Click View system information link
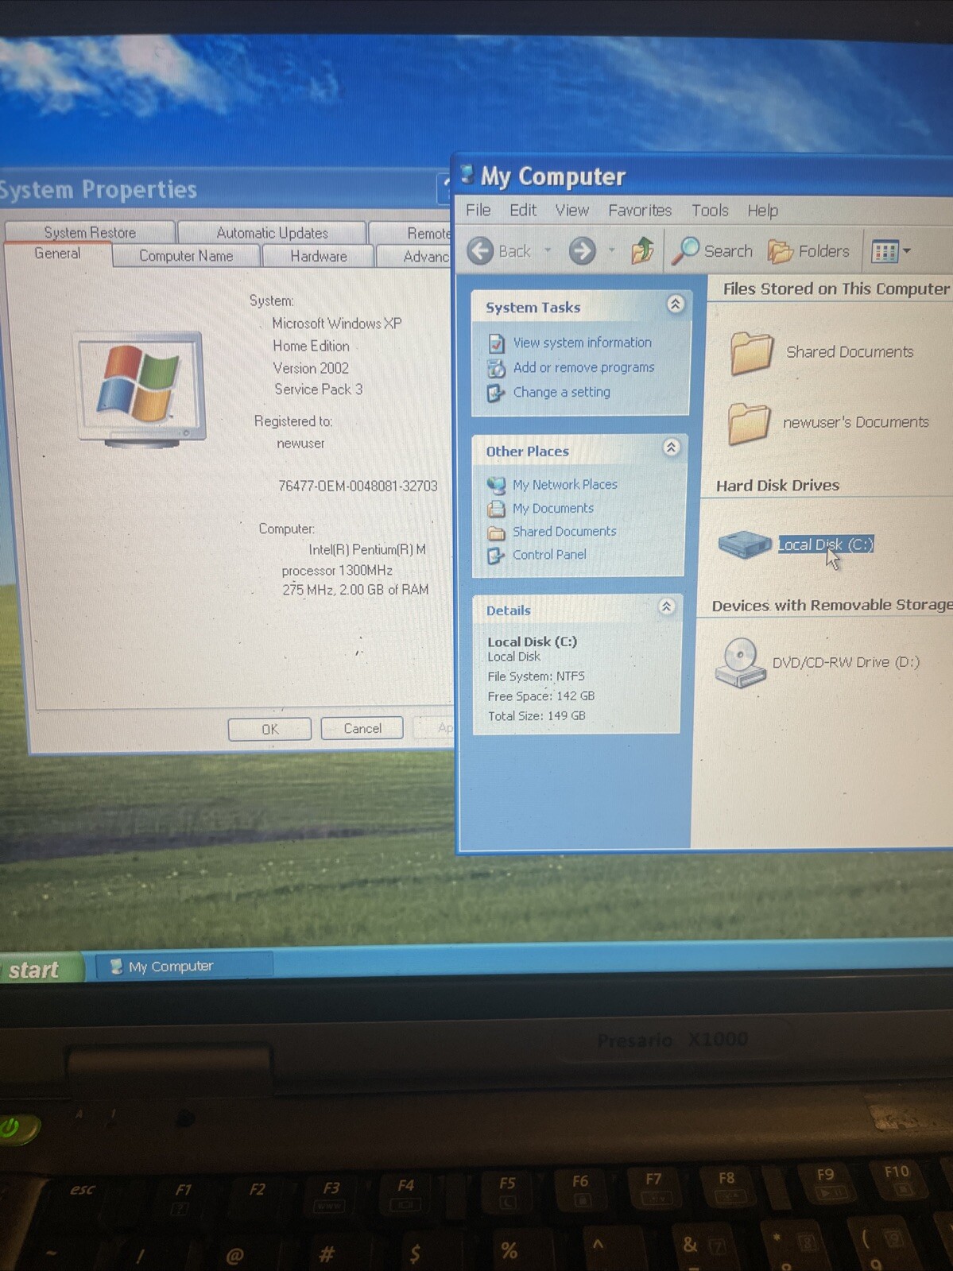This screenshot has height=1271, width=953. coord(582,343)
